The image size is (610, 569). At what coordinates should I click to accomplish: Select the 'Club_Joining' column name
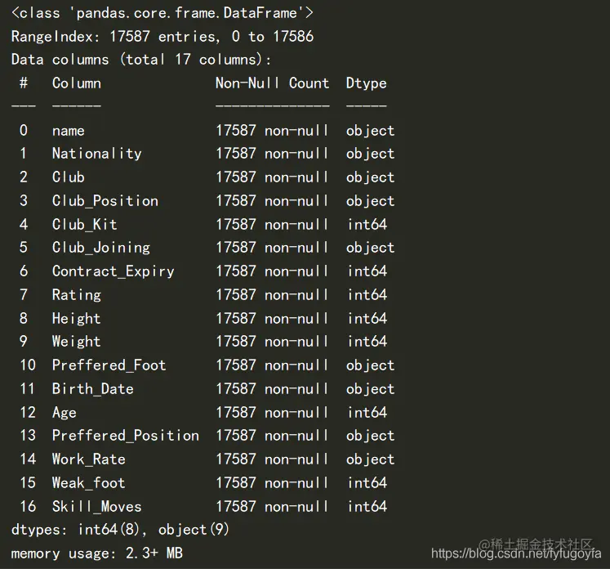[x=101, y=248]
